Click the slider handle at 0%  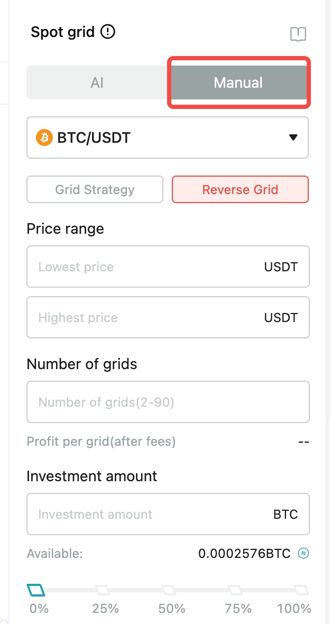tap(36, 589)
